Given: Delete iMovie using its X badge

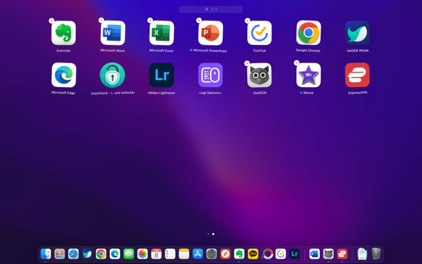Looking at the screenshot, I should [297, 63].
